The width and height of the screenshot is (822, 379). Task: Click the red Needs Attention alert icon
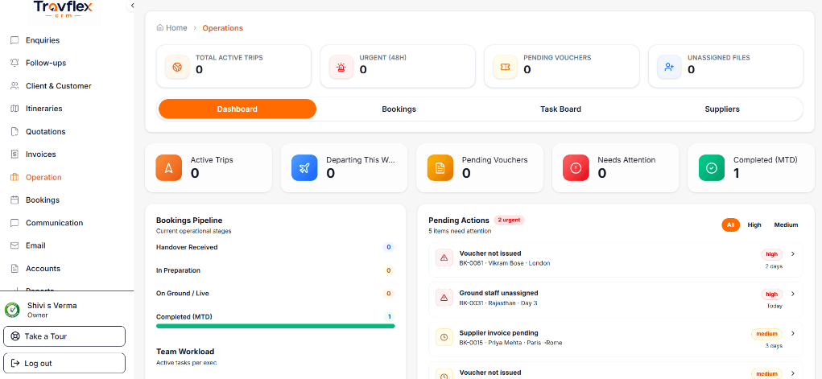pos(576,167)
